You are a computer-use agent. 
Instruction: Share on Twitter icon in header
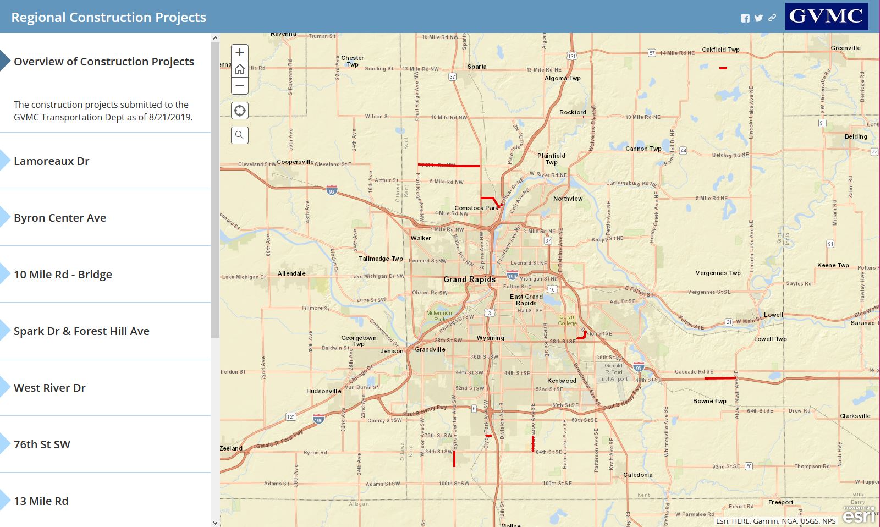click(758, 18)
